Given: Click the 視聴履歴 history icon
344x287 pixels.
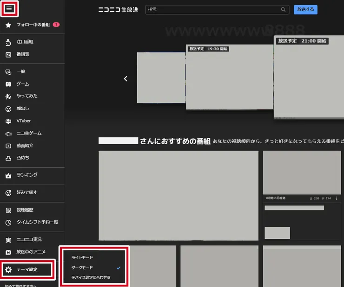Looking at the screenshot, I should tap(8, 210).
